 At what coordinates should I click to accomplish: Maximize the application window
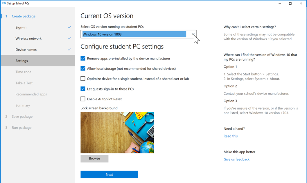click(290, 3)
